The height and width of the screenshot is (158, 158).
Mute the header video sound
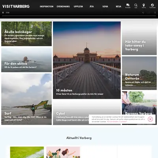[143, 13]
